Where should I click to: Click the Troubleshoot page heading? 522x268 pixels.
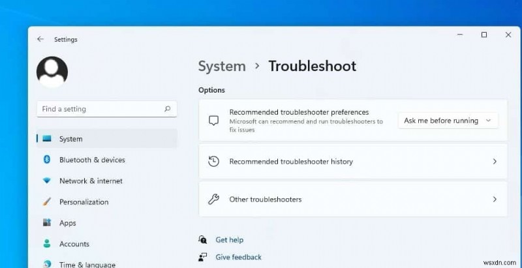[313, 66]
